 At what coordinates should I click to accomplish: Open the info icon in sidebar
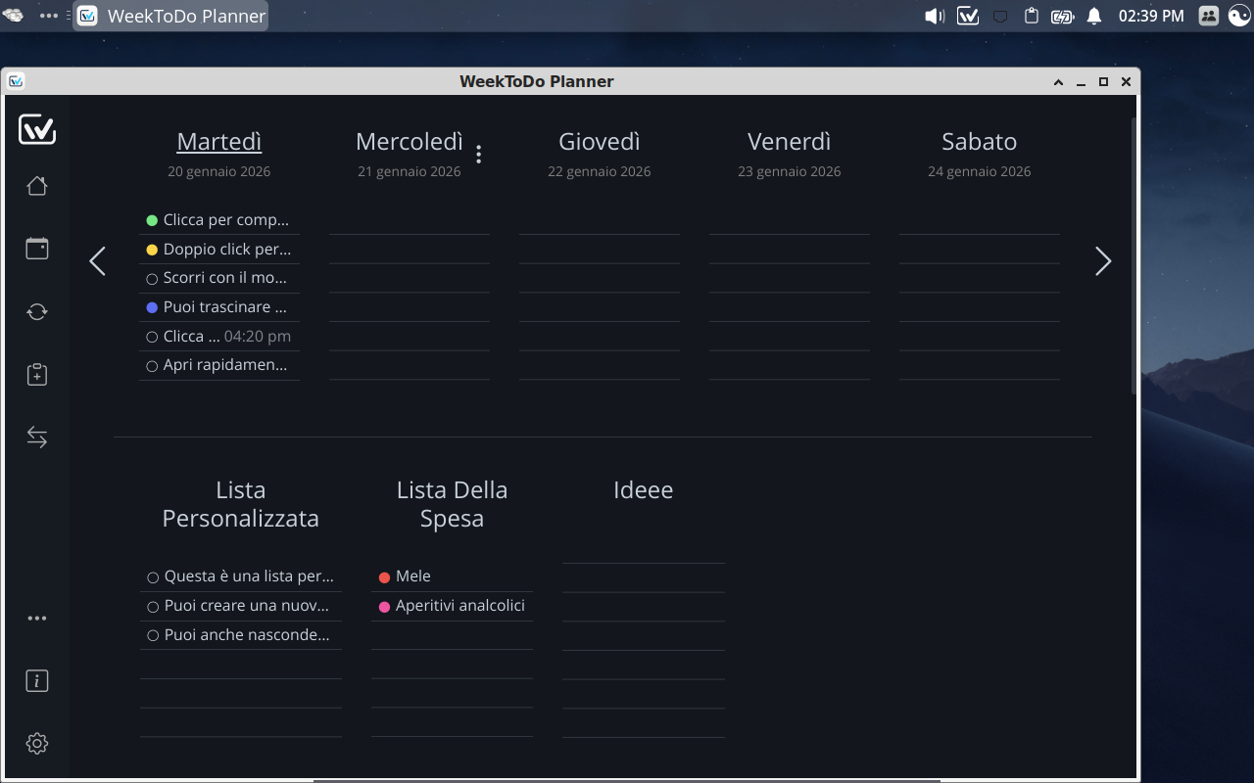(x=37, y=681)
